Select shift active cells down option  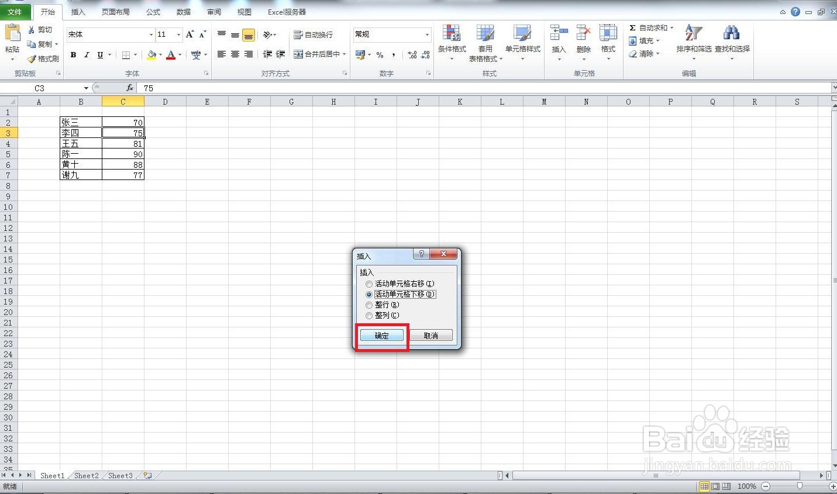[401, 294]
